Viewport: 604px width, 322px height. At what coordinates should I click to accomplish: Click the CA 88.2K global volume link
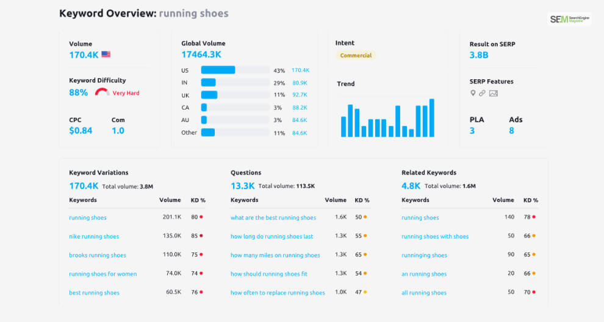coord(300,107)
